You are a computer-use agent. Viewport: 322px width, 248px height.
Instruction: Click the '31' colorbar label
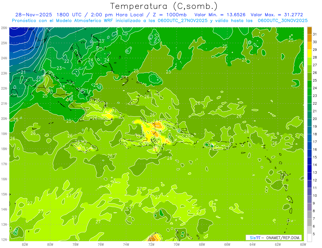click(x=315, y=34)
